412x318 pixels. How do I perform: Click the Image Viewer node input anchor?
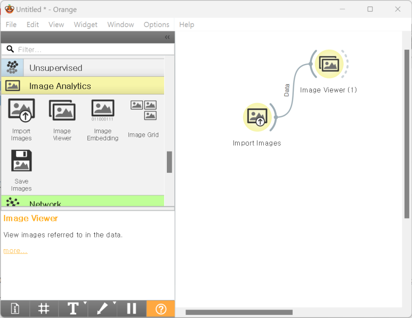pyautogui.click(x=312, y=64)
